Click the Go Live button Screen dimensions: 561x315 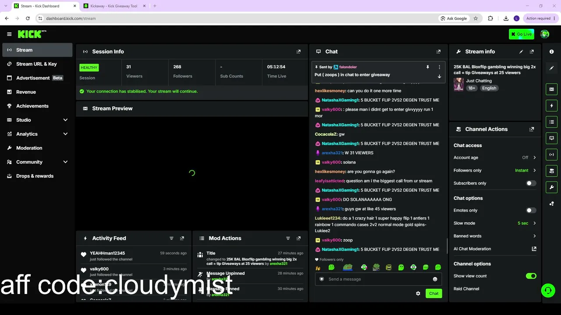[522, 34]
